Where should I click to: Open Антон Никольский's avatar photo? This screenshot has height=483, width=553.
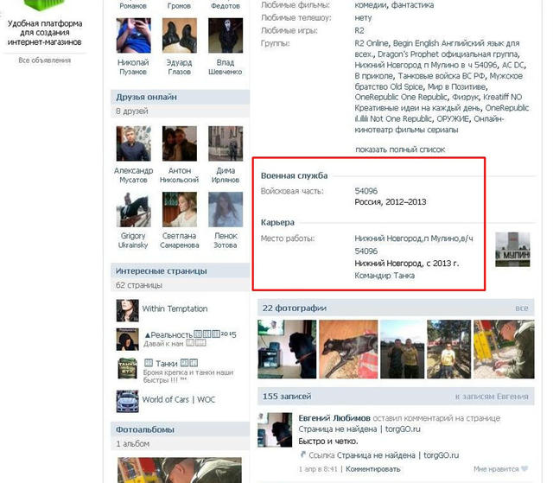180,143
